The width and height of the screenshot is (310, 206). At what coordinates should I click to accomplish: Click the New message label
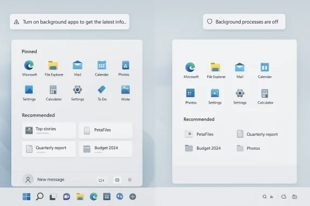tap(51, 179)
